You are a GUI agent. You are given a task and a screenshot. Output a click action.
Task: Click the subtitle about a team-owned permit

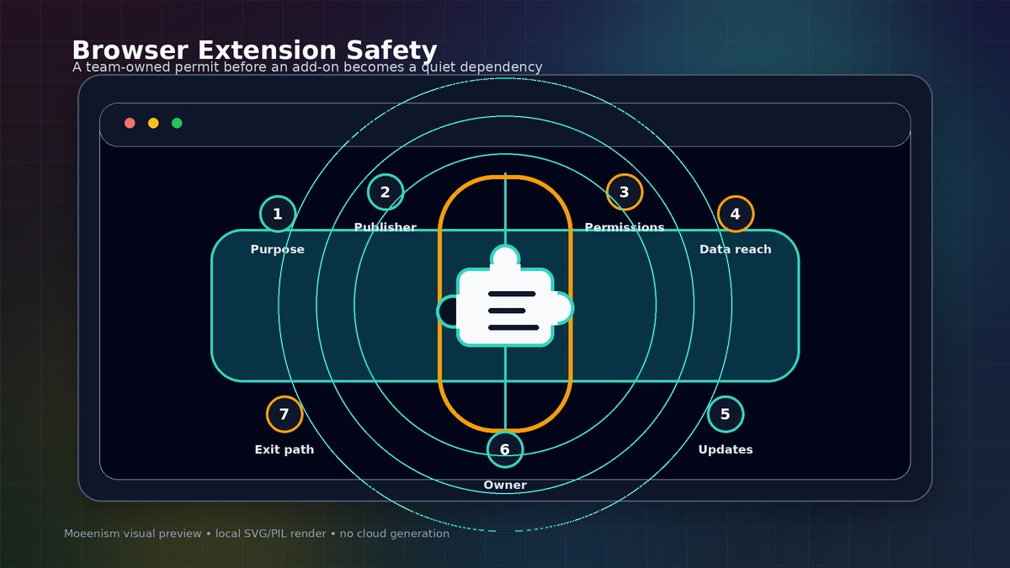tap(307, 67)
